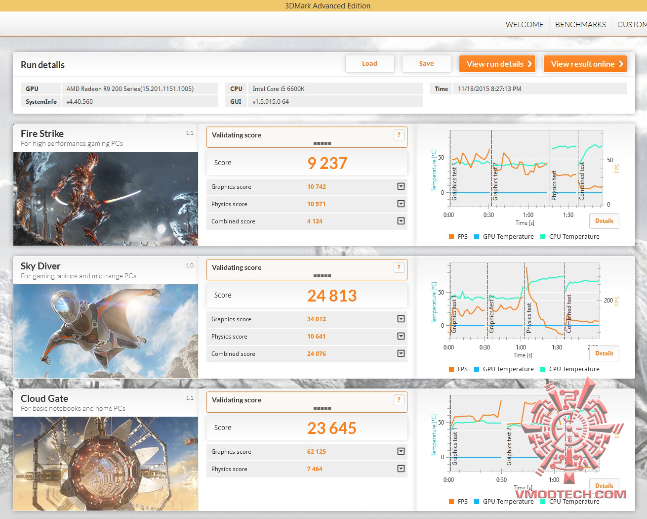647x519 pixels.
Task: Switch to the WELCOME tab
Action: (525, 24)
